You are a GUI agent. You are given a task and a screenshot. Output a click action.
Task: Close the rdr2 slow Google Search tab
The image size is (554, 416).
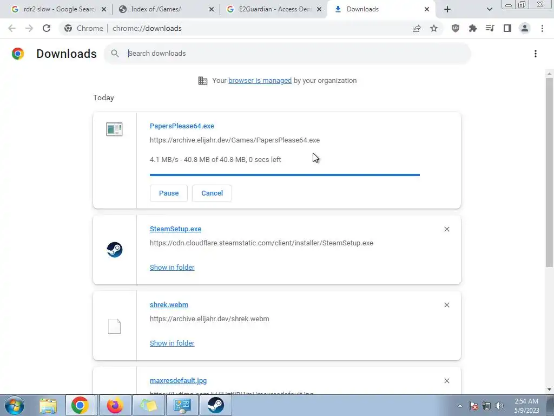(x=104, y=9)
